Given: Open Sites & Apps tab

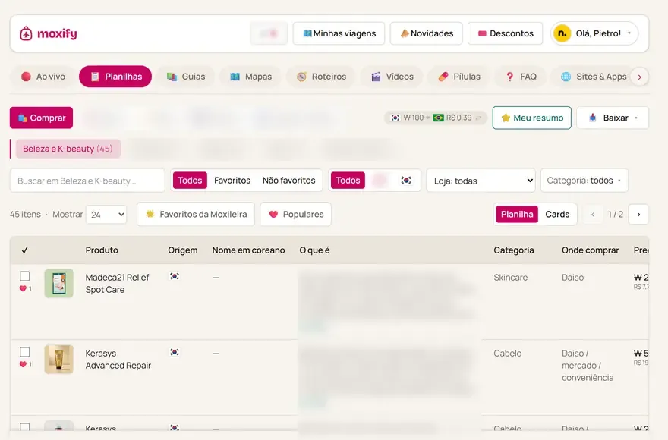Looking at the screenshot, I should point(594,77).
